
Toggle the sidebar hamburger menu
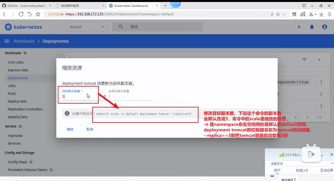coord(7,41)
